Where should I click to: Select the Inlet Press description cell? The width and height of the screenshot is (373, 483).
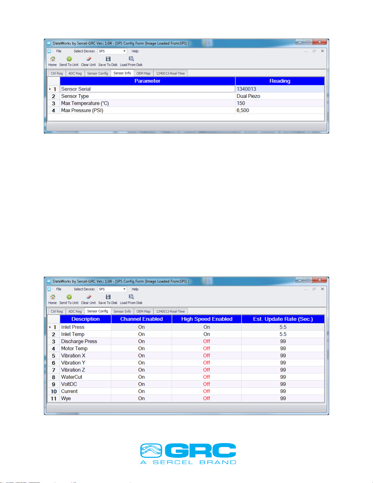[86, 327]
